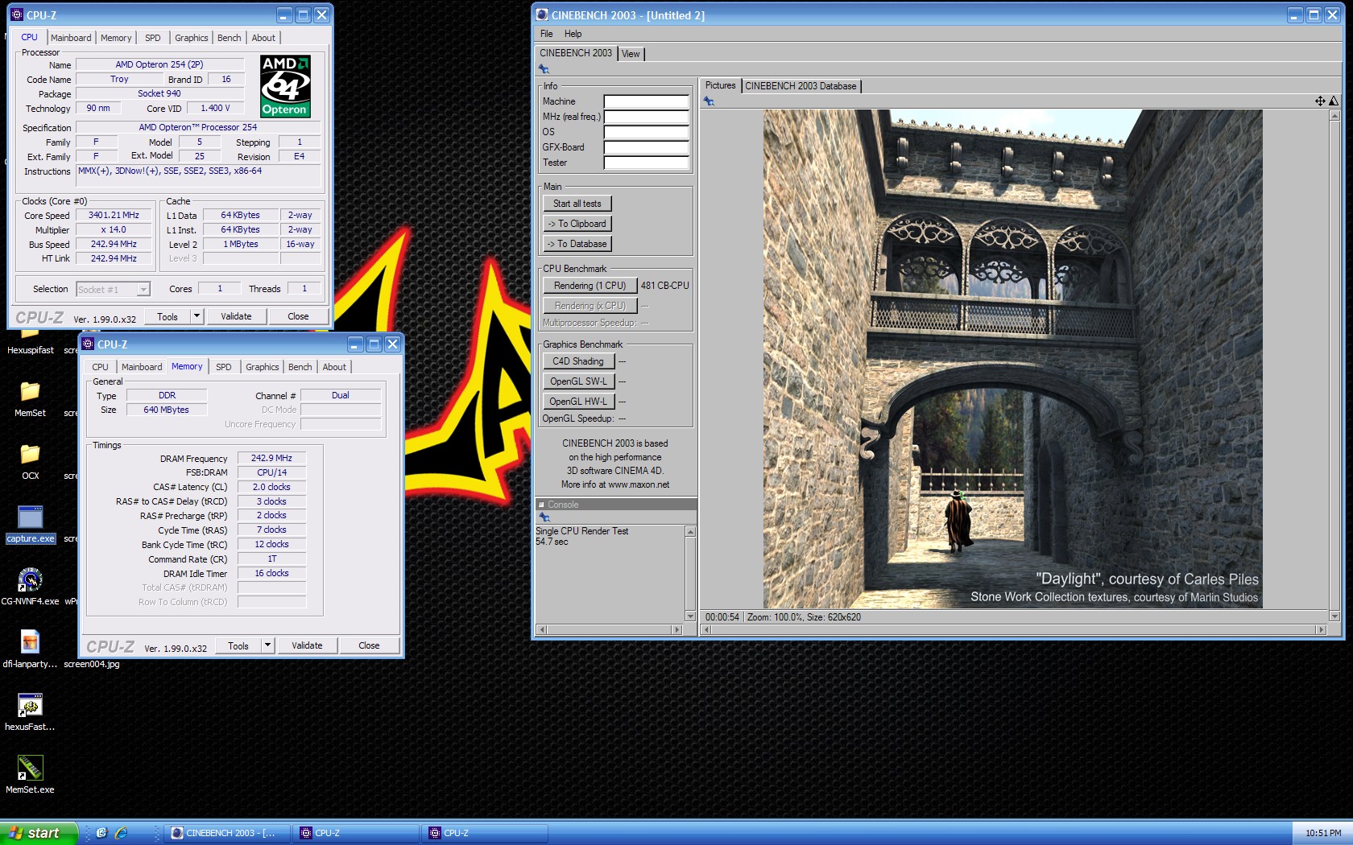Click the Tester input field

647,163
